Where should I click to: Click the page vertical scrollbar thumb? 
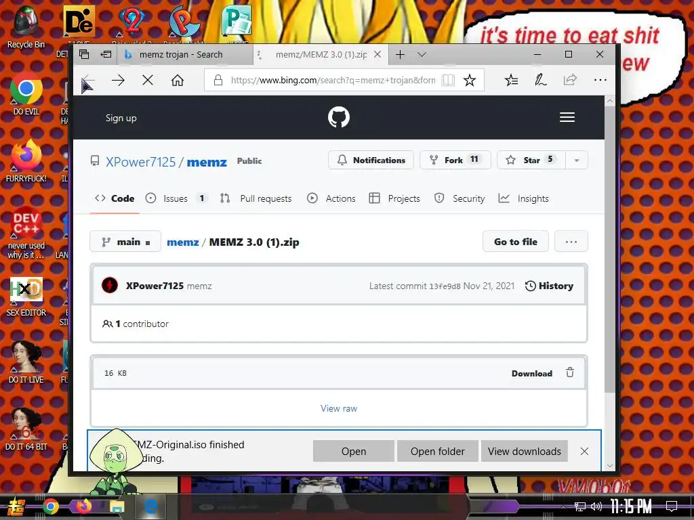610,249
